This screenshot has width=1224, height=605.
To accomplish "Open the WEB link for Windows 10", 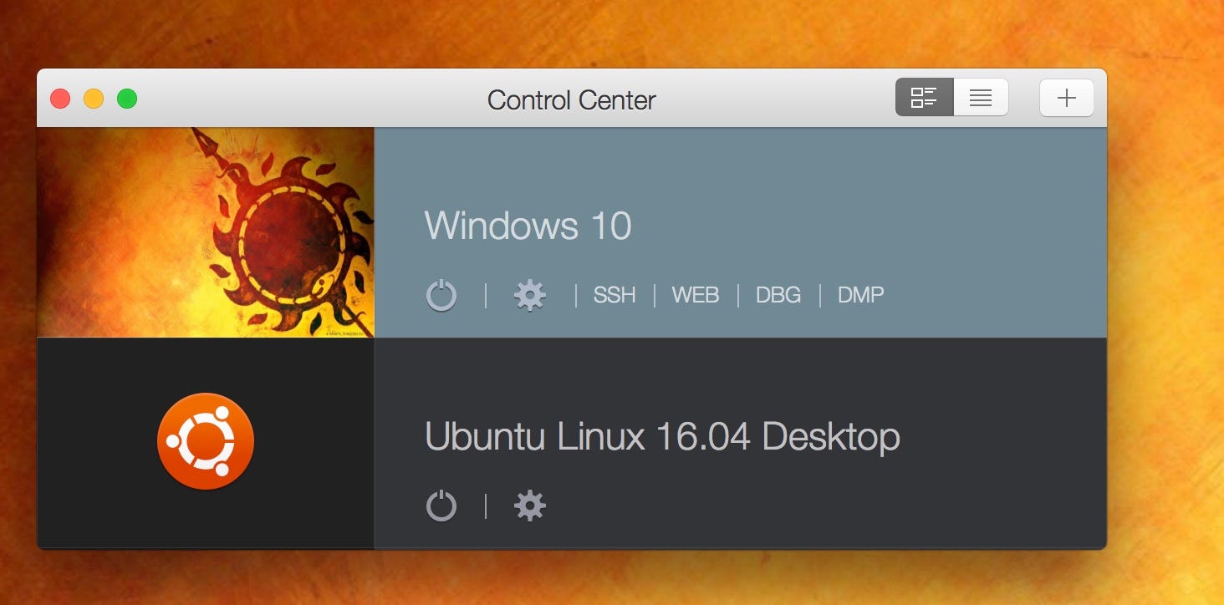I will tap(696, 295).
